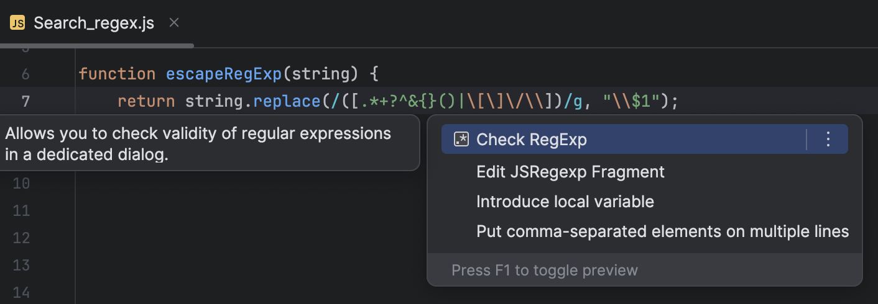
Task: Click the Press F1 to toggle preview hint
Action: click(x=545, y=270)
